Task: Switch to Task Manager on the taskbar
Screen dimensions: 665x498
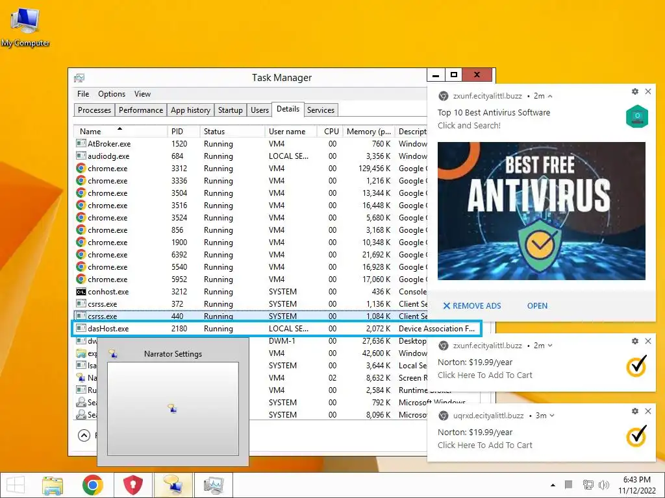Action: (x=213, y=485)
